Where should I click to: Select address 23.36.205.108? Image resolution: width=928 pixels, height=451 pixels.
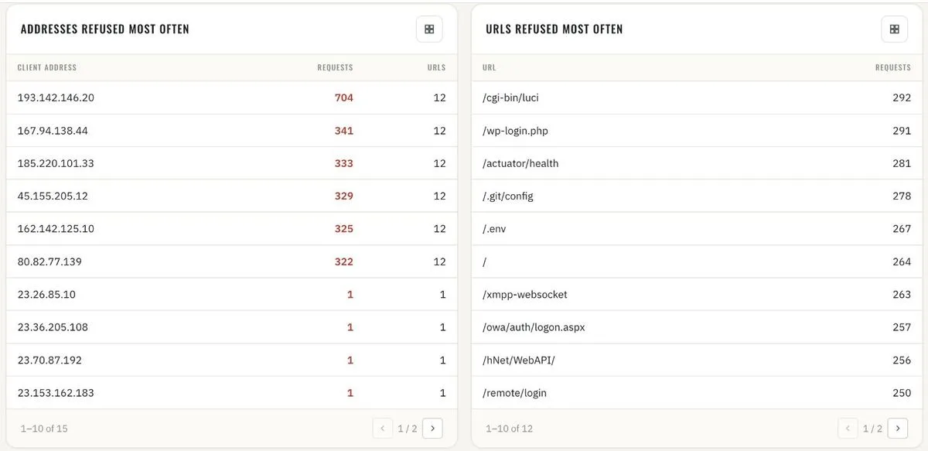click(53, 327)
